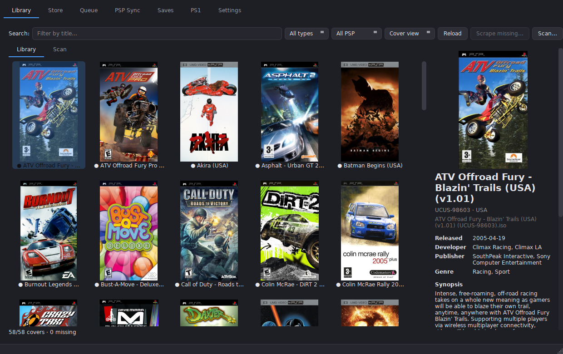Click the "UCUS-98603 · USA" text
Image resolution: width=563 pixels, height=354 pixels.
coord(461,210)
